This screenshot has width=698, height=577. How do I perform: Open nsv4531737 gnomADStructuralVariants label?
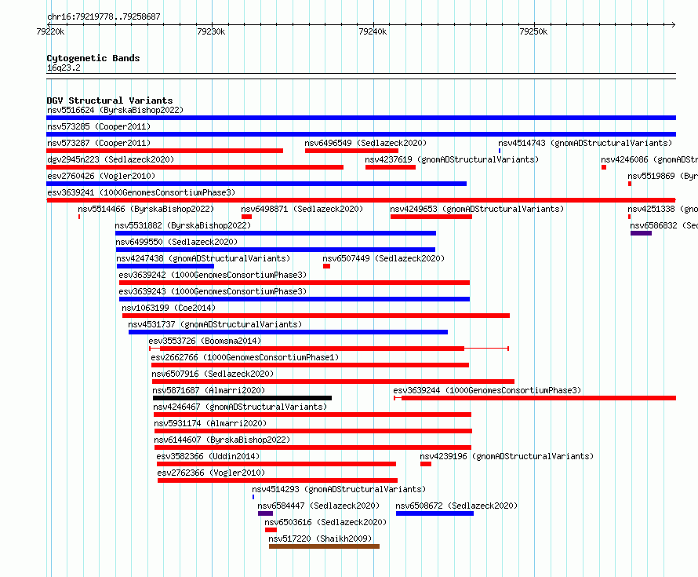(215, 324)
